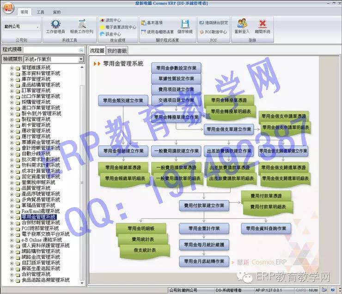The height and width of the screenshot is (294, 342).
Task: Click the 零用金重計作業 flowchart box
Action: pos(204,228)
